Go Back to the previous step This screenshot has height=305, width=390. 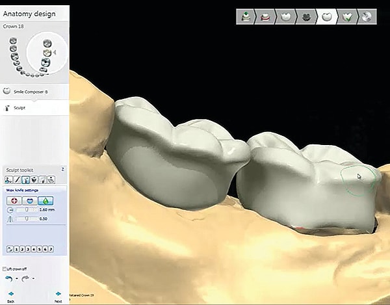pyautogui.click(x=10, y=297)
